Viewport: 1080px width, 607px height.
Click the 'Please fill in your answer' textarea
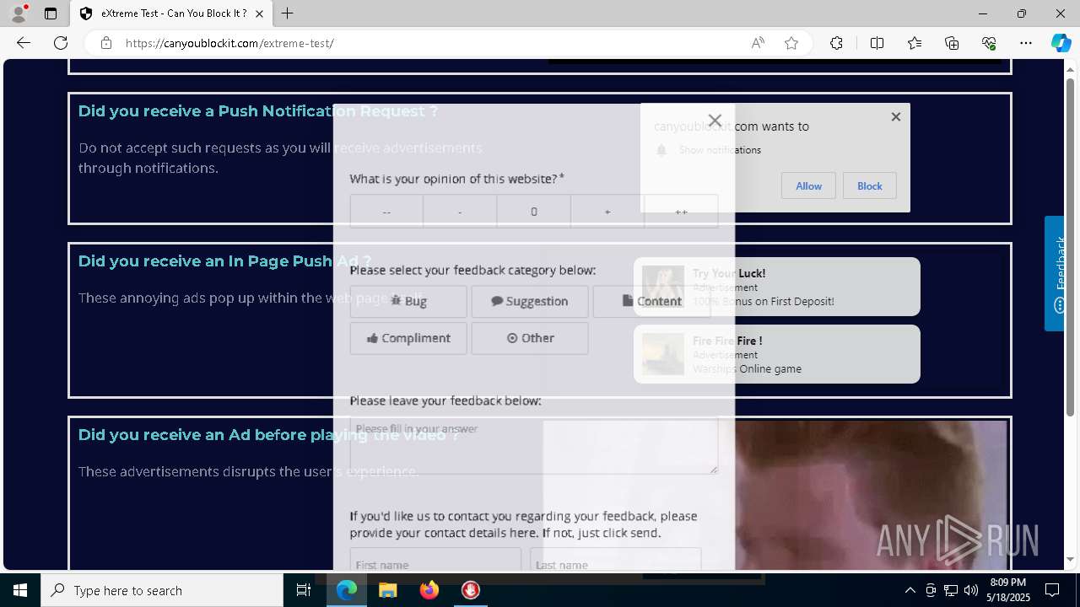coord(534,445)
